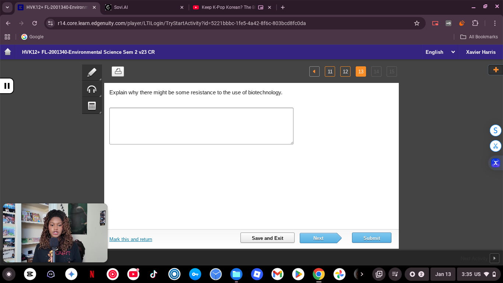Expand the tab search dropdown arrow
This screenshot has width=503, height=283.
(x=7, y=7)
